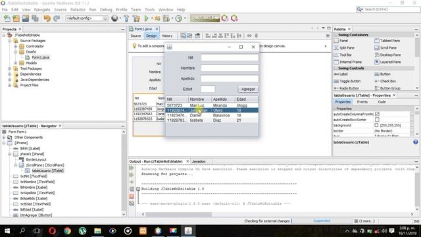Open the Navigate menu

[x=42, y=10]
